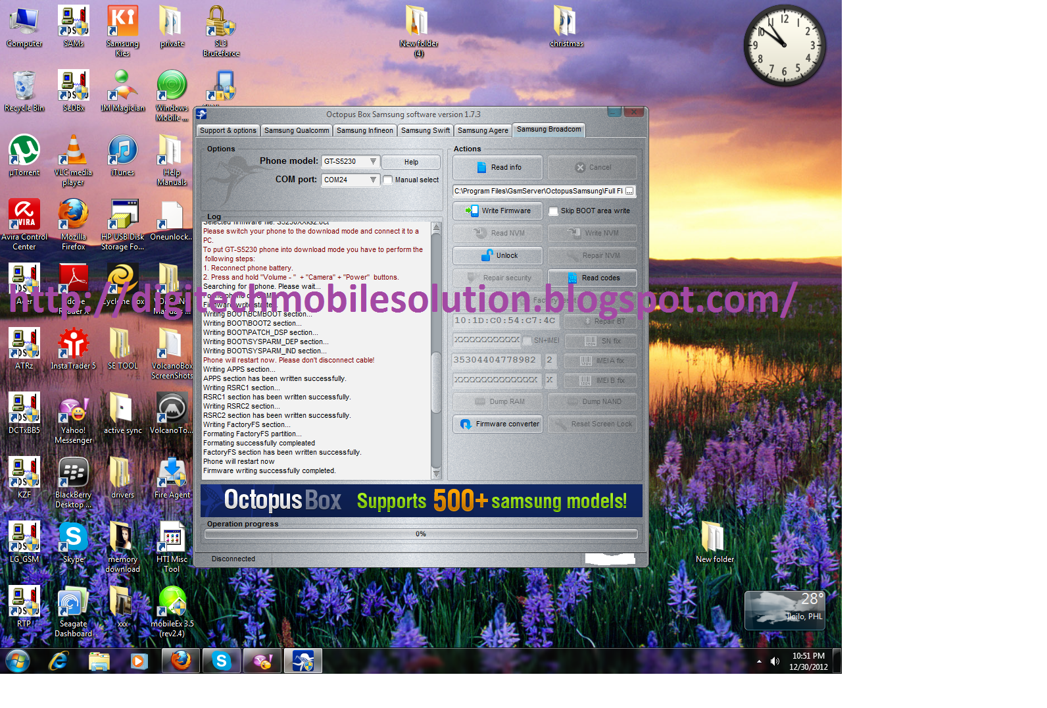Open the Computer desktop icon

(x=24, y=27)
